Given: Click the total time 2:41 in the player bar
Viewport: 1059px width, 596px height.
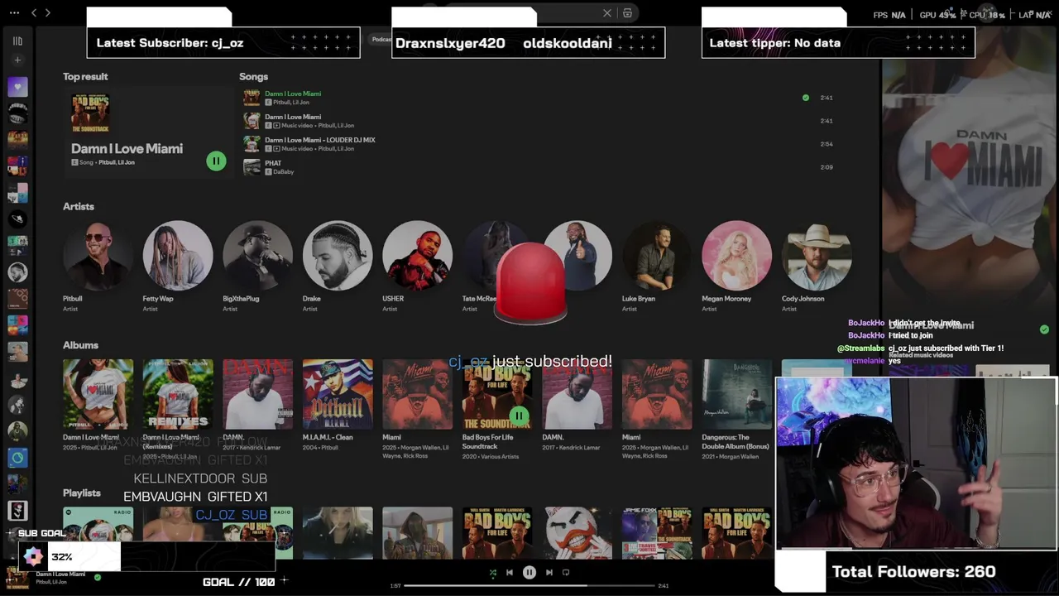Looking at the screenshot, I should (663, 586).
